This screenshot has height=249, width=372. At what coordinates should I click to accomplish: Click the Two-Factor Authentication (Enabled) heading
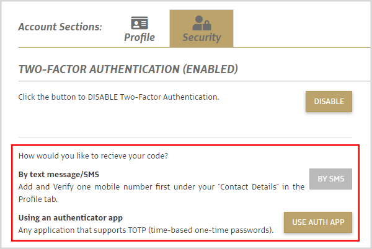128,69
